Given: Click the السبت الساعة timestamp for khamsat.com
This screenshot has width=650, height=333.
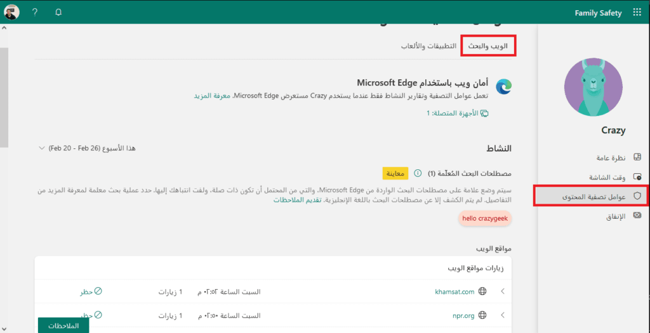Looking at the screenshot, I should (229, 292).
